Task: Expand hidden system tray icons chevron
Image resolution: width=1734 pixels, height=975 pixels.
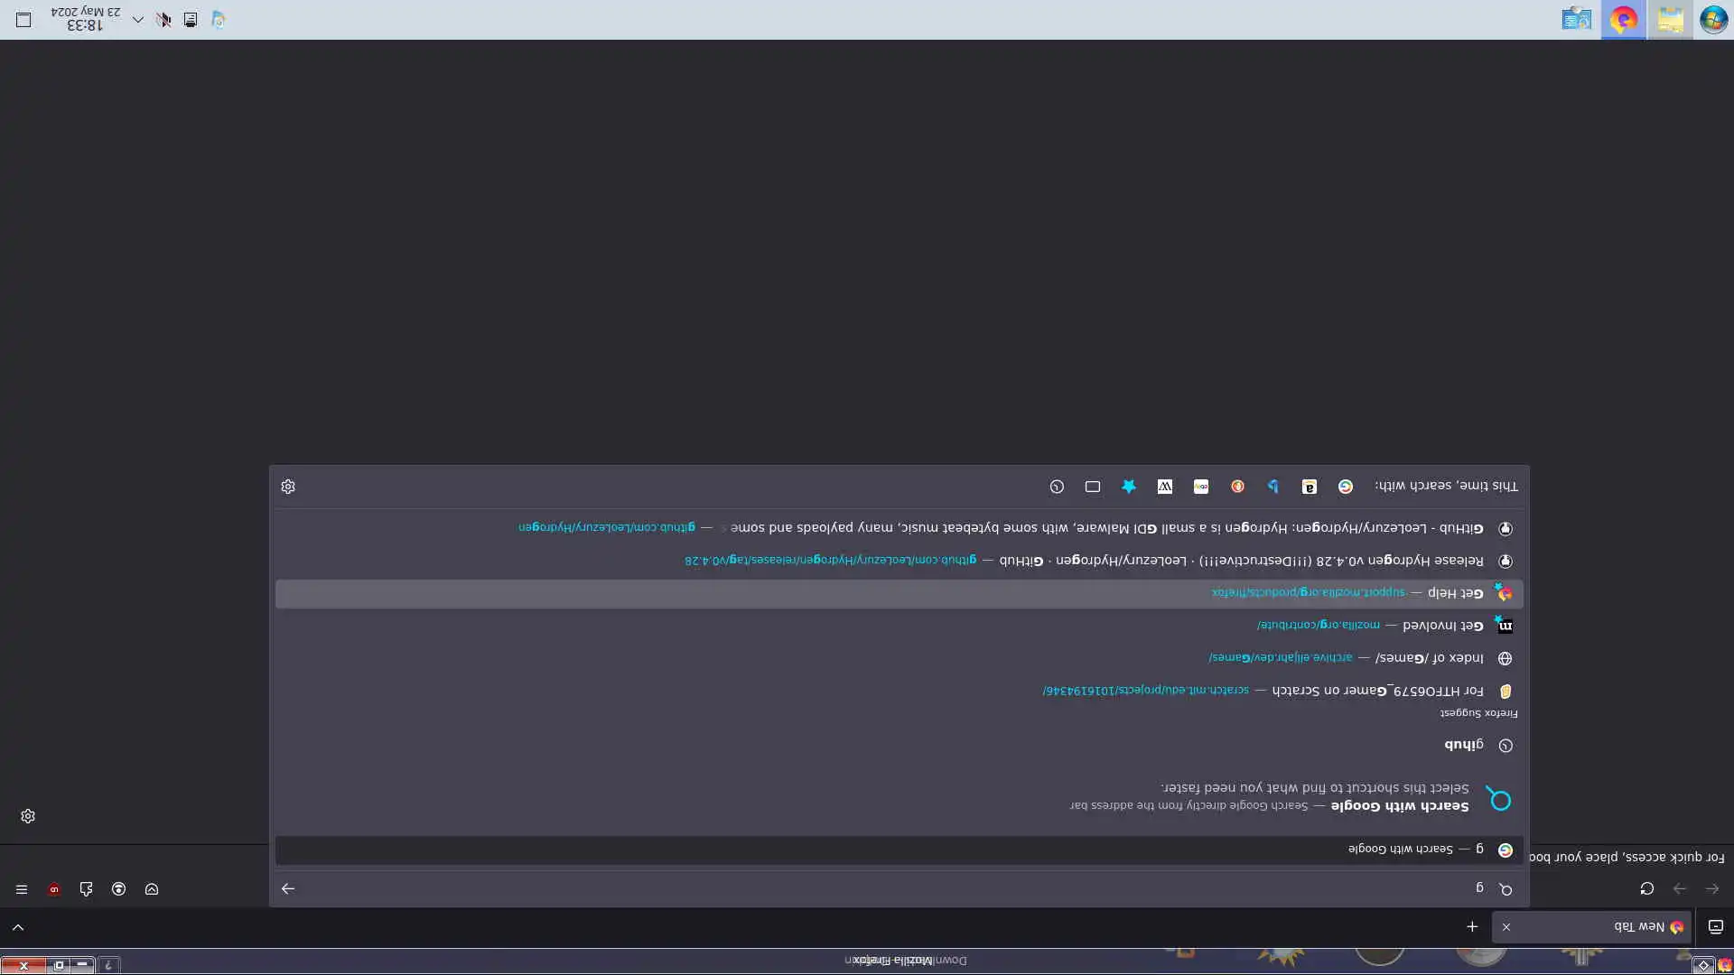Action: click(x=138, y=19)
